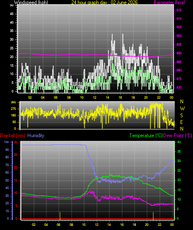Click the "Windspeed (kph)" heading
Viewport: 193px width, 230px height.
coord(31,2)
